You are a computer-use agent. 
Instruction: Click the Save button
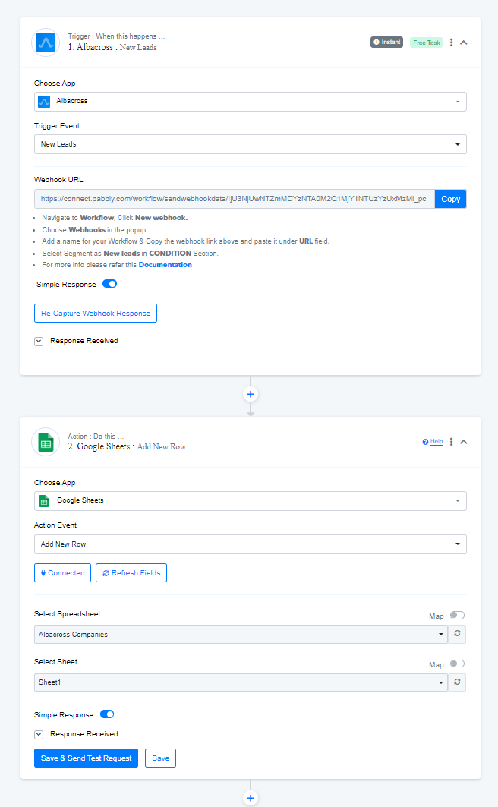(160, 758)
